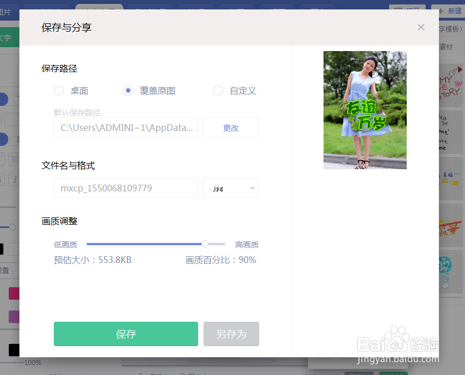The width and height of the screenshot is (465, 375).
Task: Click the purple color swatch in background
Action: point(14,317)
